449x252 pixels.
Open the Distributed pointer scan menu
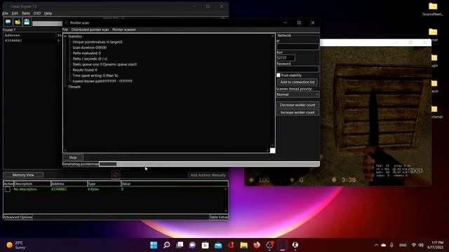90,29
